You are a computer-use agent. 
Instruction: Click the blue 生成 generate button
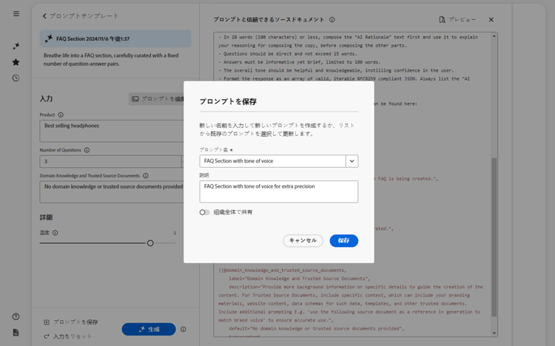[x=149, y=330]
